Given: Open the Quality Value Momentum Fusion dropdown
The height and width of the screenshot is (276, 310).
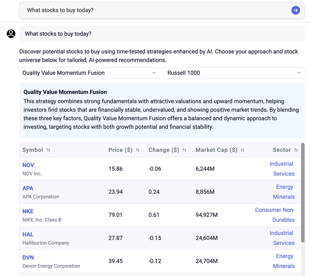Looking at the screenshot, I should (90, 73).
